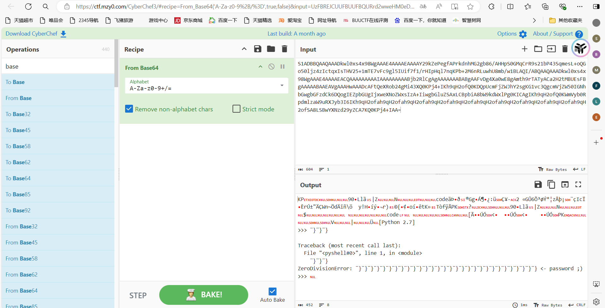Change output CRLF line separator
Viewport: 605px width, 308px height.
click(x=577, y=305)
